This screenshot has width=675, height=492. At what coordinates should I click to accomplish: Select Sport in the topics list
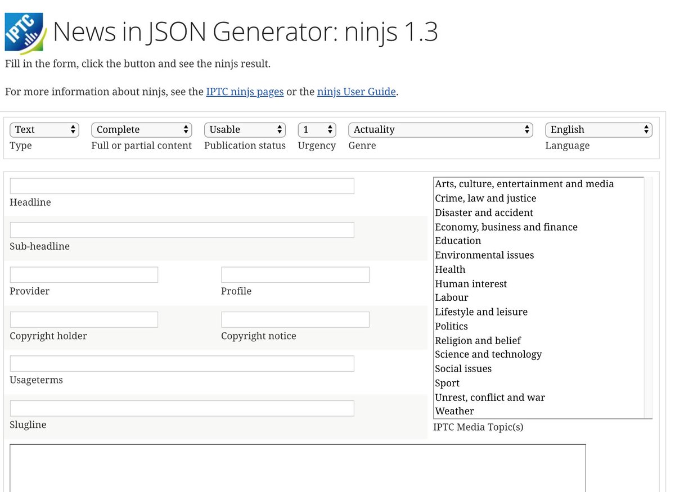(538, 383)
